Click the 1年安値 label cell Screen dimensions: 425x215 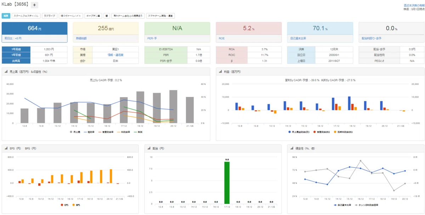coord(16,55)
